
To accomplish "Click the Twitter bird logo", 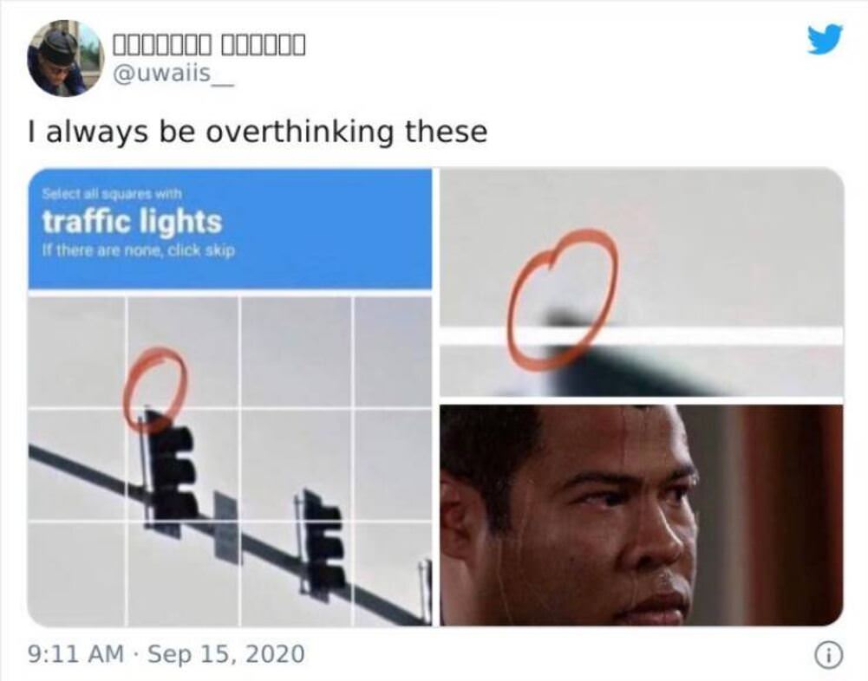I will click(x=825, y=39).
